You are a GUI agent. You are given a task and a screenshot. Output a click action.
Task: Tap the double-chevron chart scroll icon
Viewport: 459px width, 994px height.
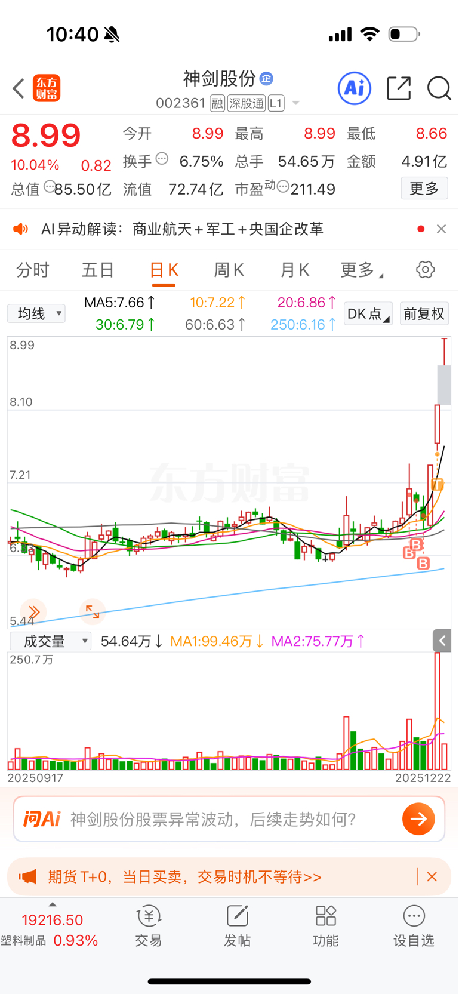tap(33, 611)
